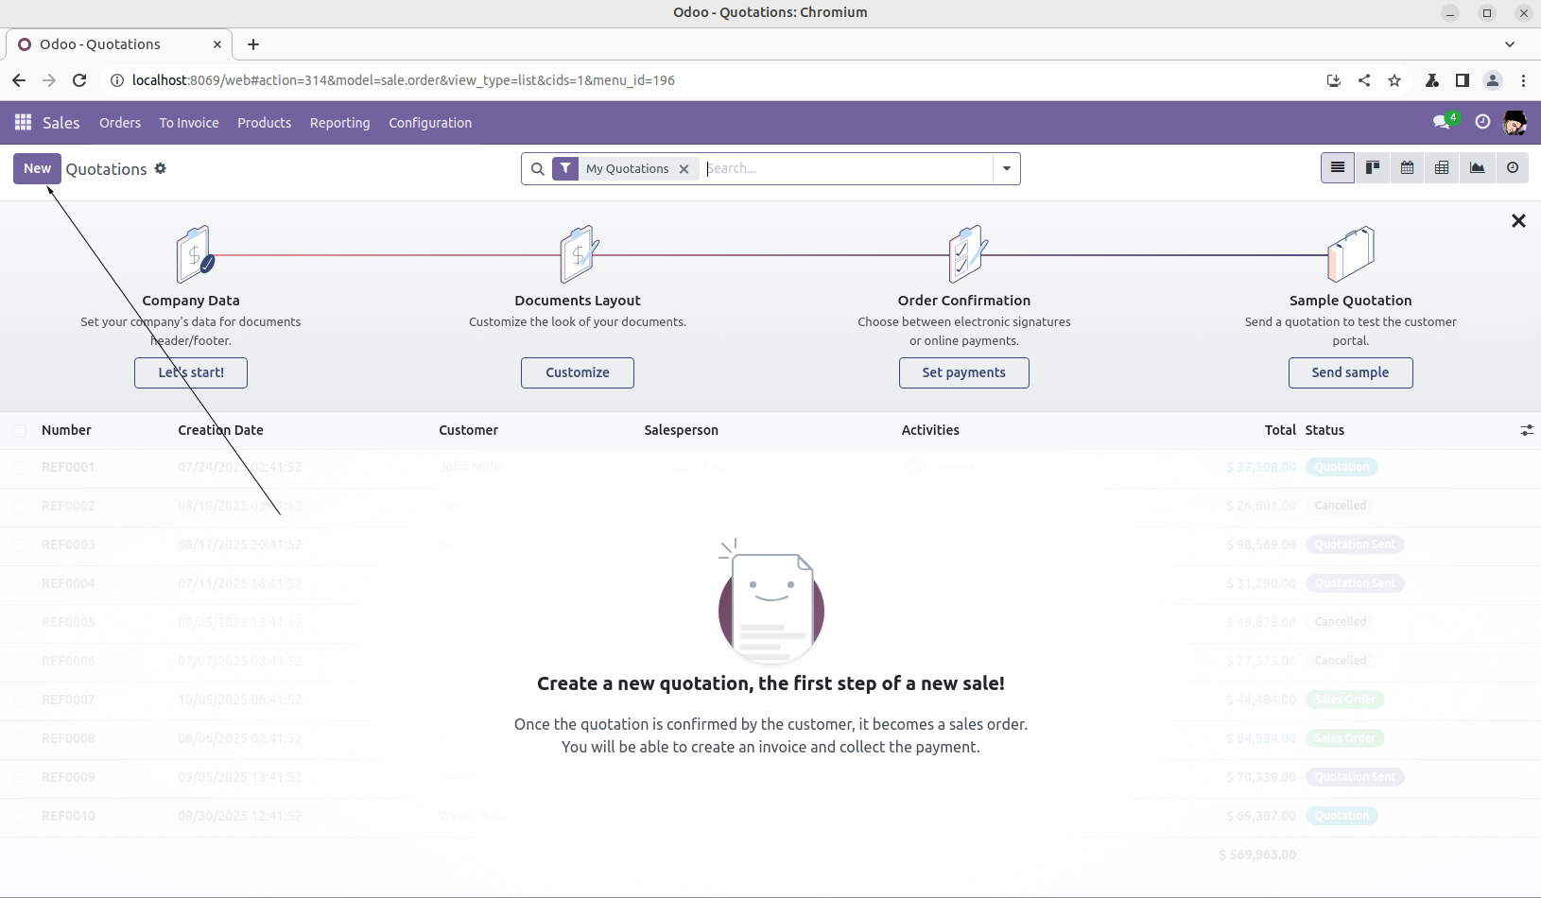Open the browser tab list chevron
This screenshot has height=898, width=1541.
pos(1510,44)
